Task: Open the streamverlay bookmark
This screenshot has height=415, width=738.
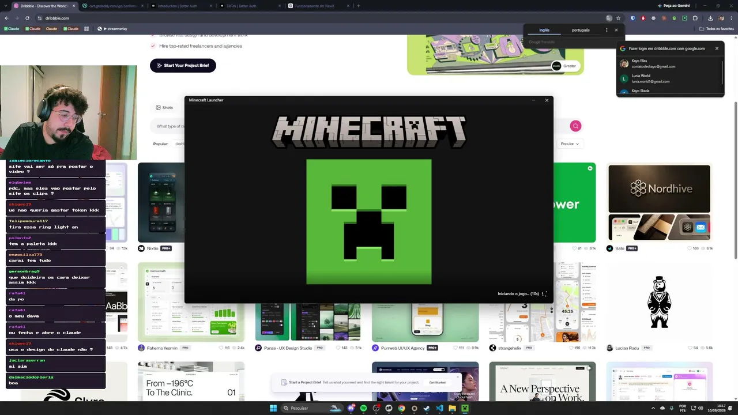Action: click(112, 29)
